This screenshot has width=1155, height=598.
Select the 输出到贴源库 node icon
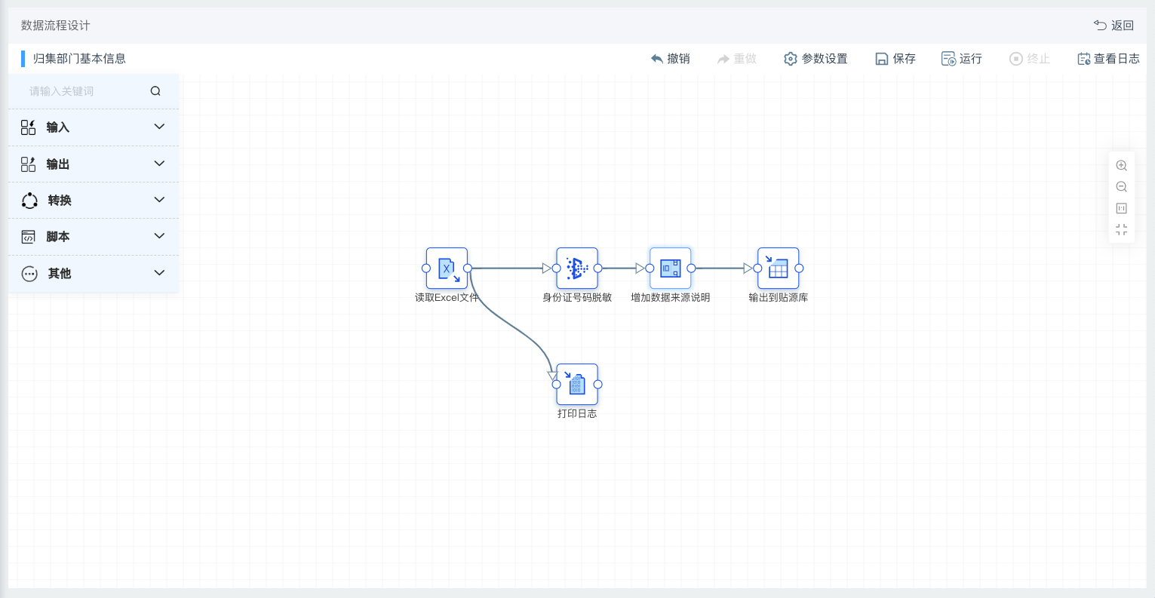[777, 268]
